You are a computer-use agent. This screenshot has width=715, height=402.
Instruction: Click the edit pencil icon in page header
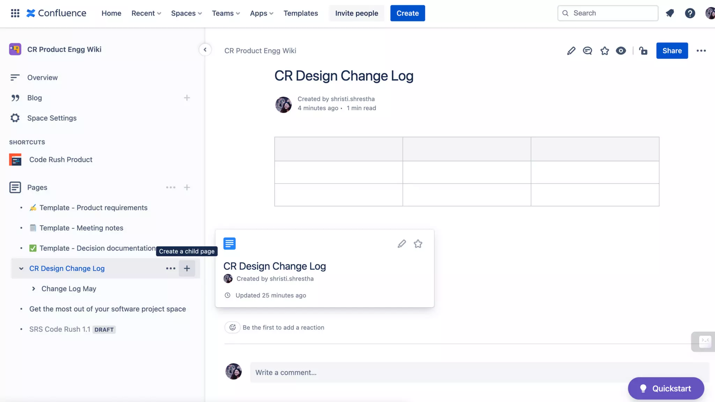[571, 51]
